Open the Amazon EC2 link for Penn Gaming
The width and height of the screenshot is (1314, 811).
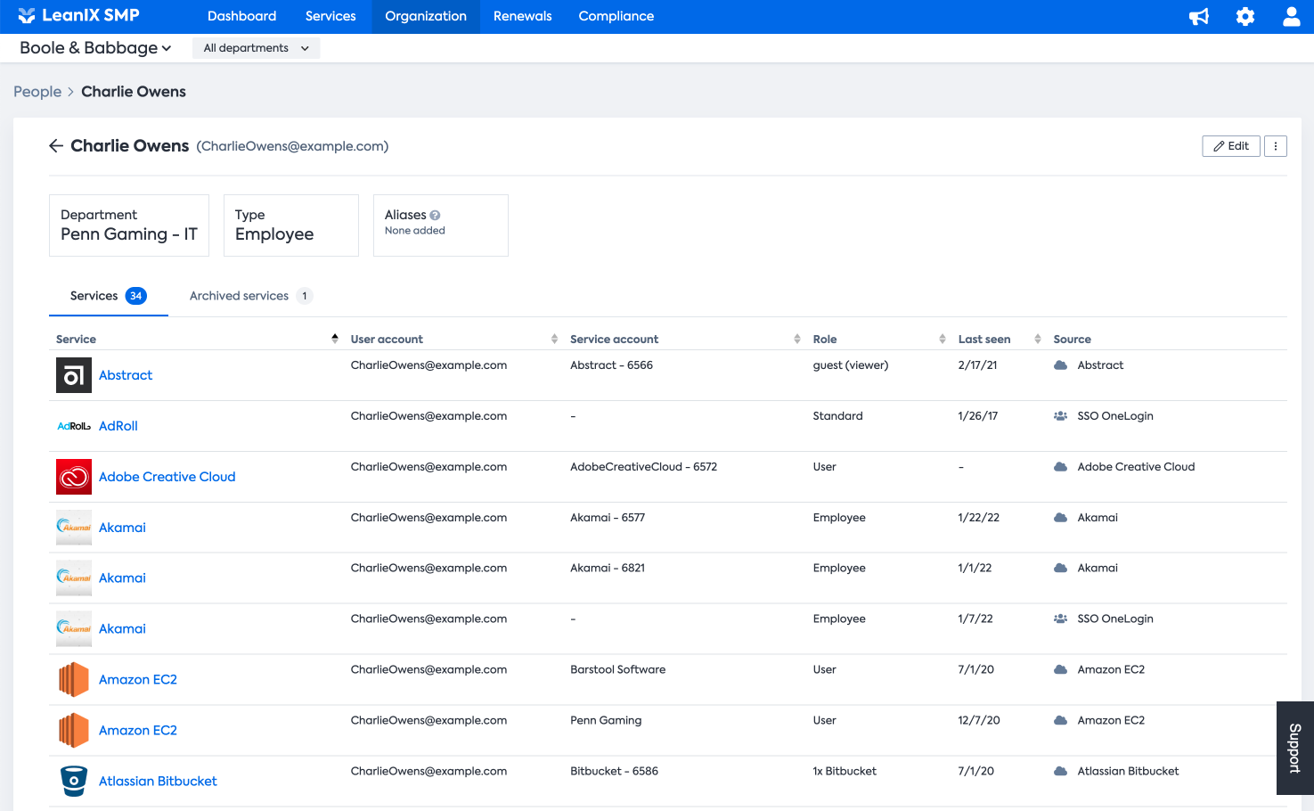point(138,730)
